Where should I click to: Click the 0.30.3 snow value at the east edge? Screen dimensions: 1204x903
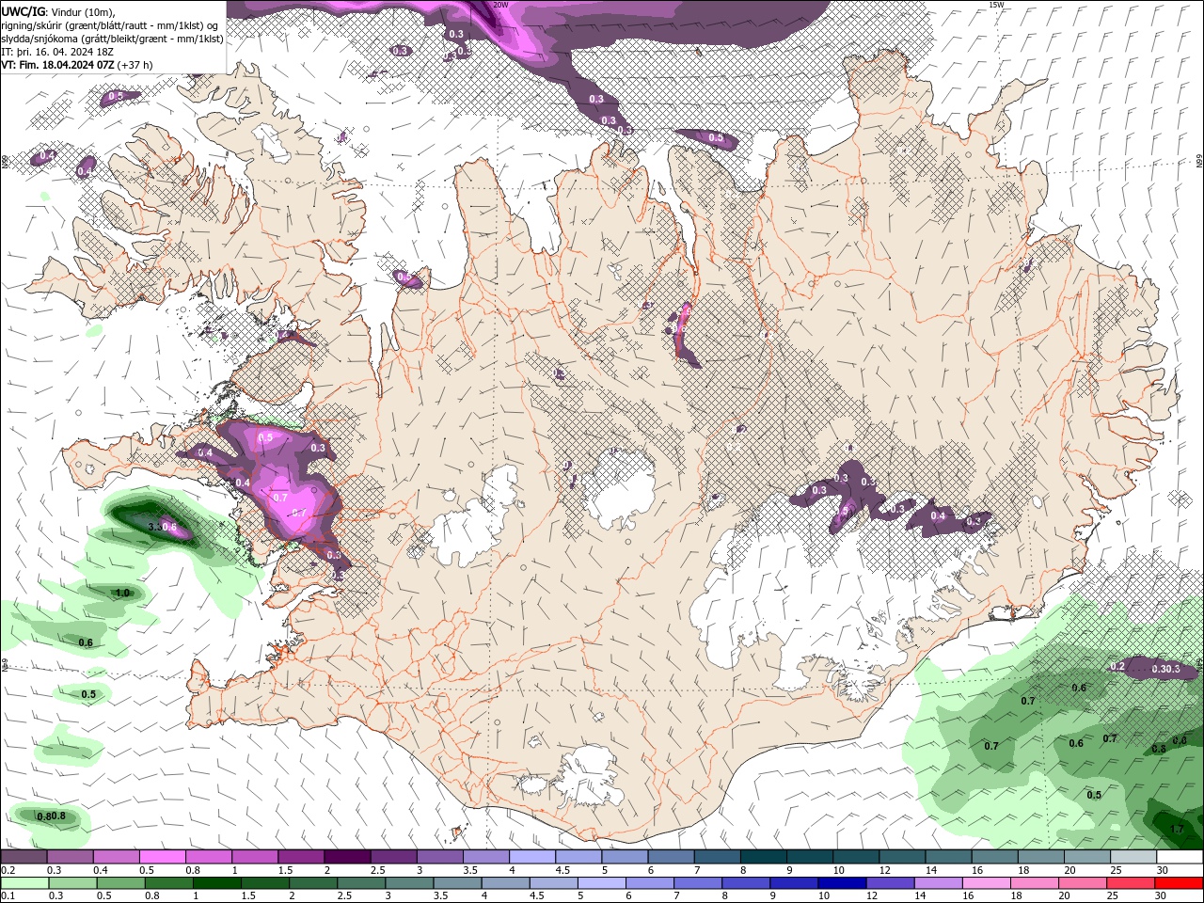click(x=1166, y=669)
